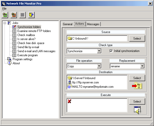Click the icon beside Is server alive?
154x126 pixels.
point(14,39)
